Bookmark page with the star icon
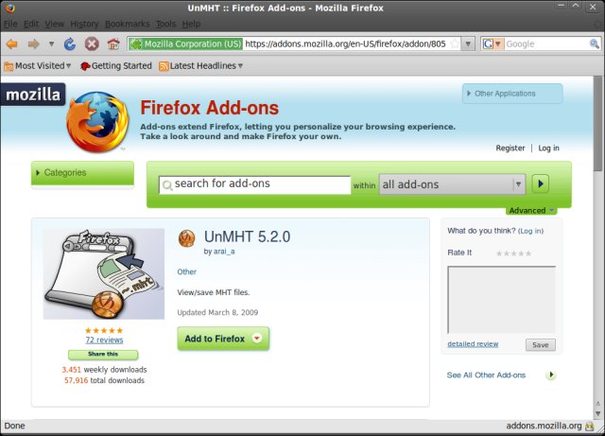Screen dimensions: 605x436 tap(456, 44)
